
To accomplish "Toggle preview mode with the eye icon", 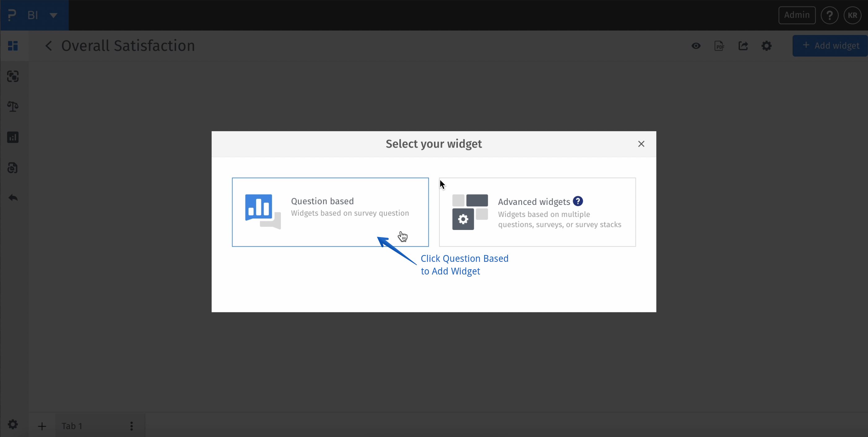I will point(696,46).
